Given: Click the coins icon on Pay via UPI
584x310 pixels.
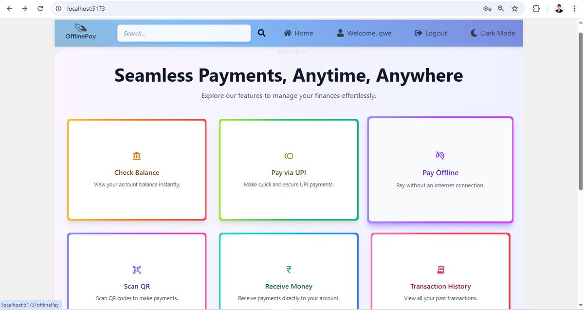Looking at the screenshot, I should click(289, 156).
